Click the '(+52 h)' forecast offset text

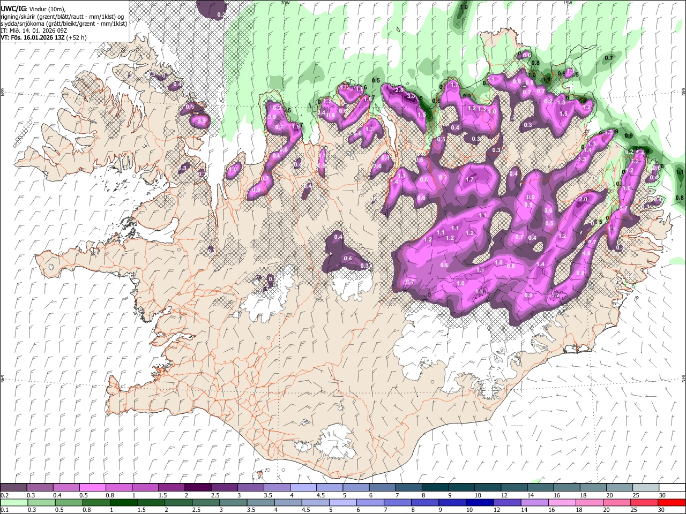[77, 37]
